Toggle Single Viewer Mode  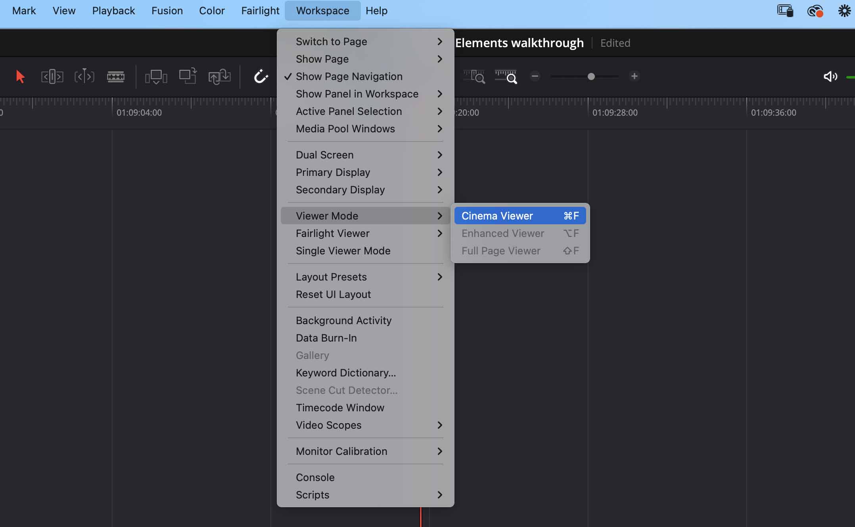365,251
